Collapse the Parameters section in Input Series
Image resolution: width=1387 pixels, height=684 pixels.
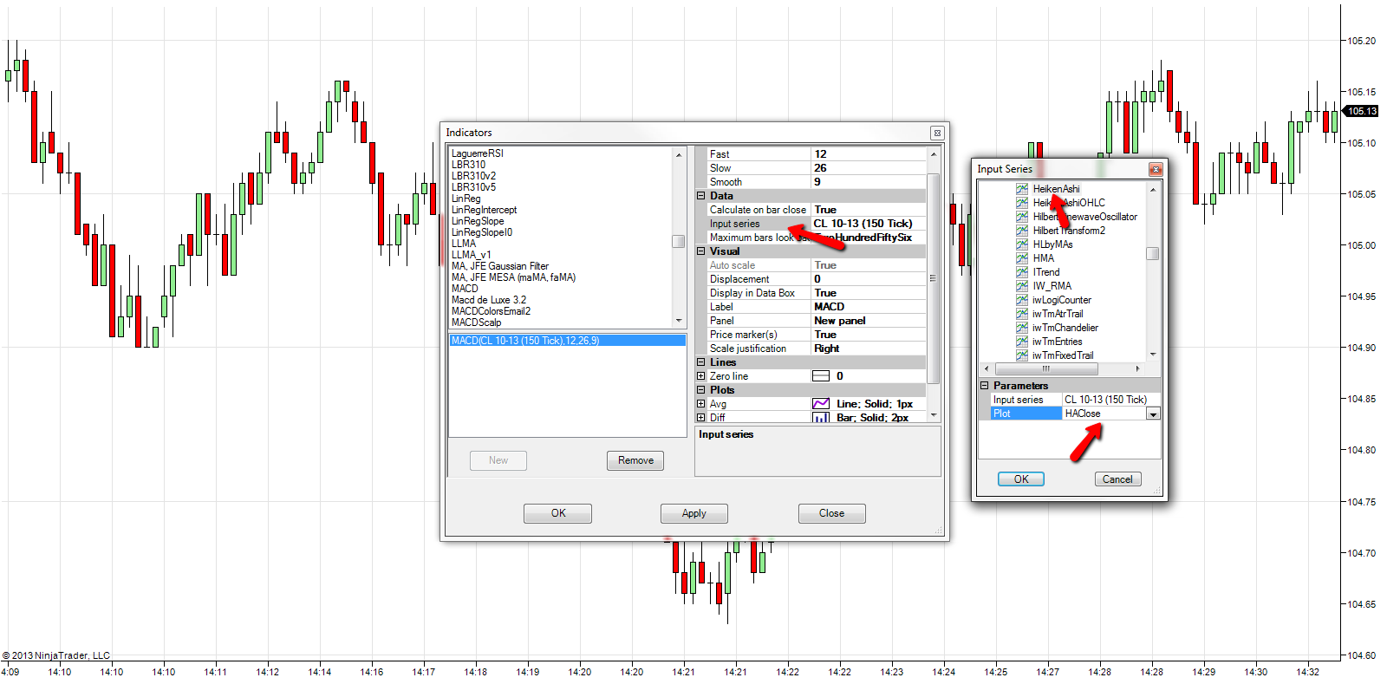pos(984,386)
